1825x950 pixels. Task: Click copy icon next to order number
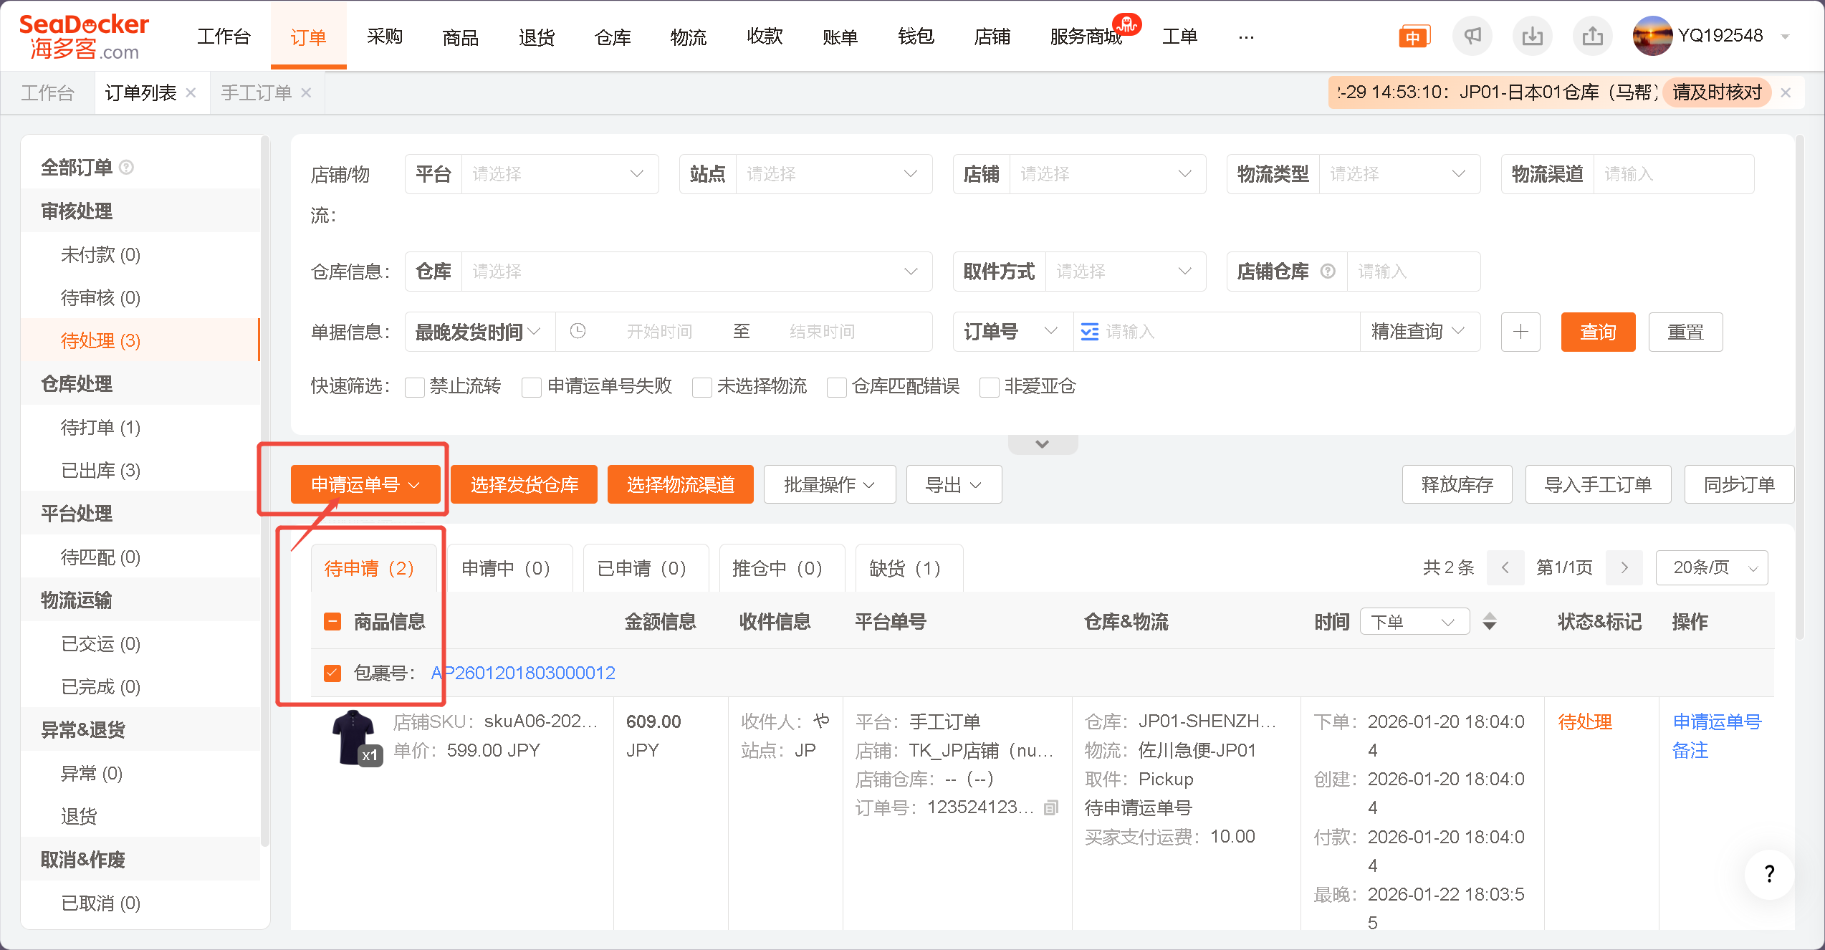pos(1050,808)
